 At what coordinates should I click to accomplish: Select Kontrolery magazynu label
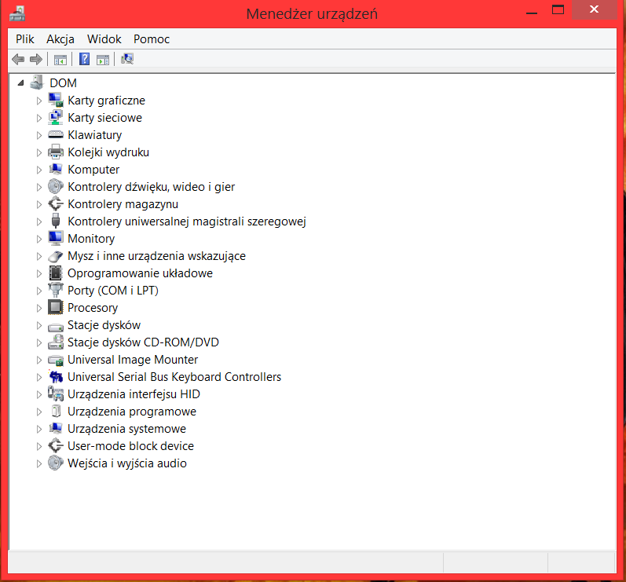(123, 204)
